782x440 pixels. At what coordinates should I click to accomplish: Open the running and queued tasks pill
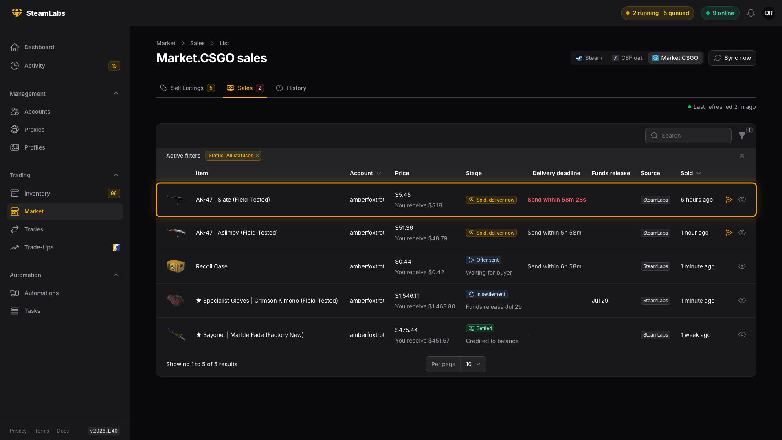tap(657, 13)
